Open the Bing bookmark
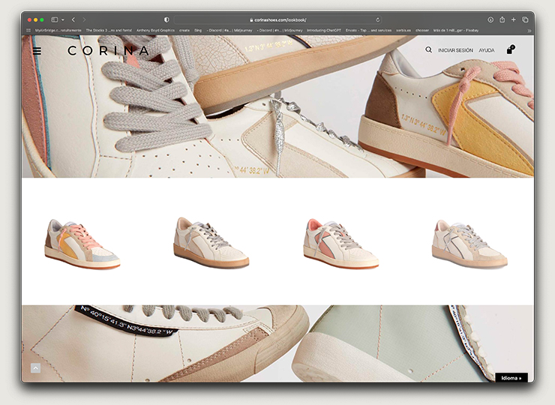This screenshot has height=405, width=555. click(x=198, y=31)
